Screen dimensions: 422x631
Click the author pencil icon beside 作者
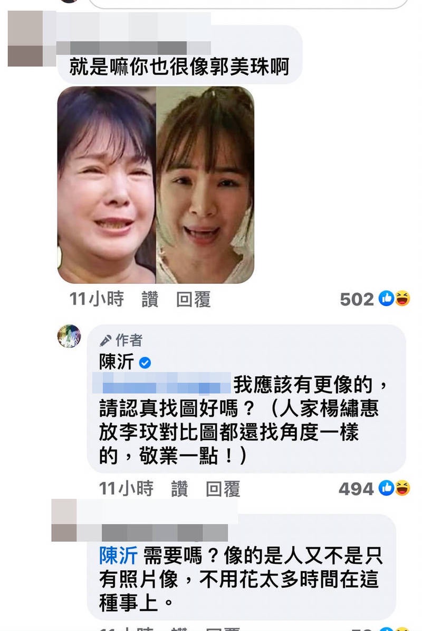tap(105, 341)
